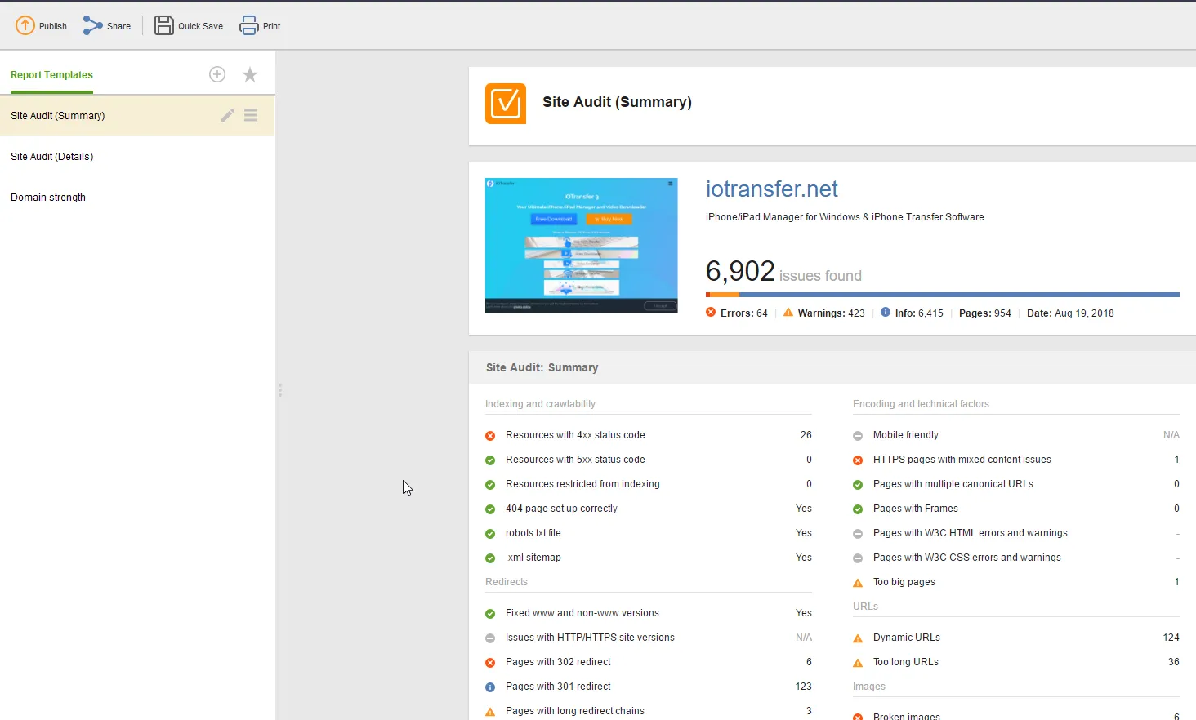The image size is (1196, 720).
Task: Select Site Audit (Summary) template
Action: pos(137,115)
